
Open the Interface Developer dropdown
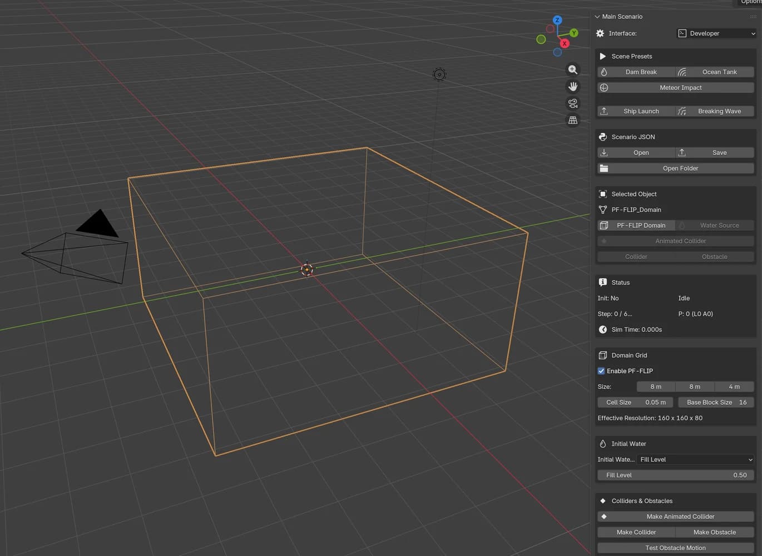point(716,33)
